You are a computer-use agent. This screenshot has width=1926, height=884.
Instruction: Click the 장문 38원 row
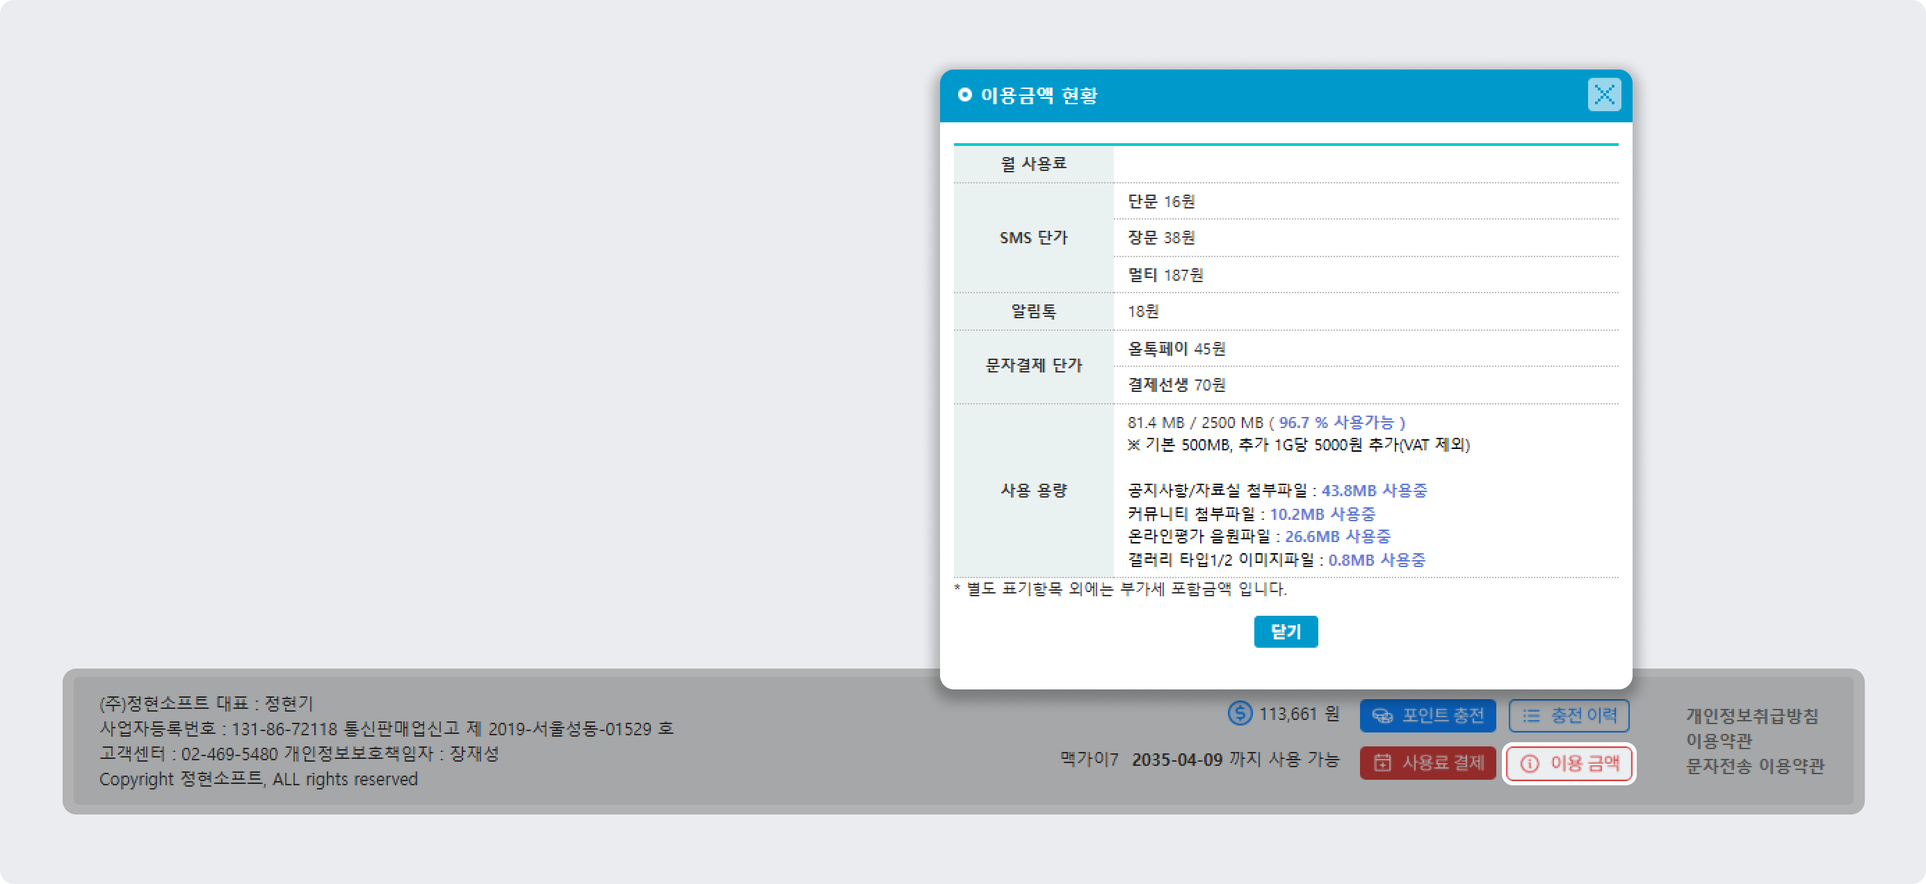coord(1366,238)
